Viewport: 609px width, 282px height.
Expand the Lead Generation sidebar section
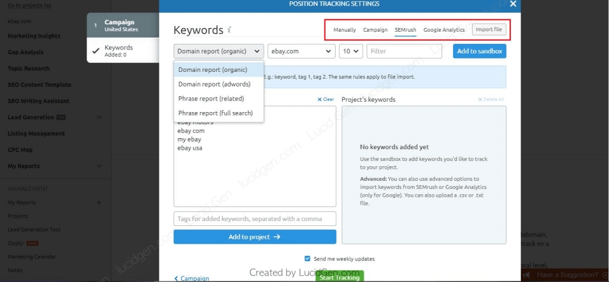click(x=99, y=118)
